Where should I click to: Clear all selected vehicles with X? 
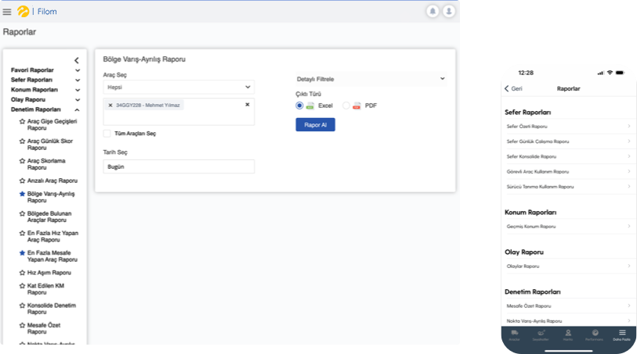248,104
